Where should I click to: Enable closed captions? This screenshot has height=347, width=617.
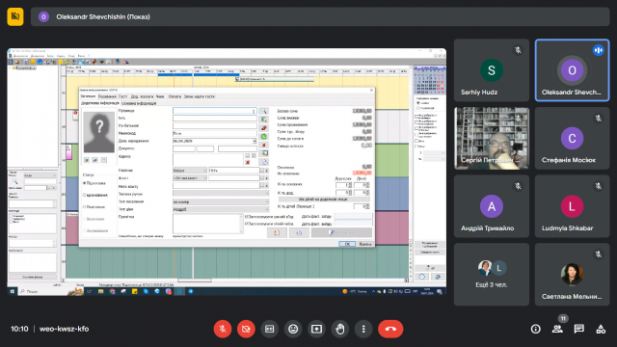(x=270, y=329)
